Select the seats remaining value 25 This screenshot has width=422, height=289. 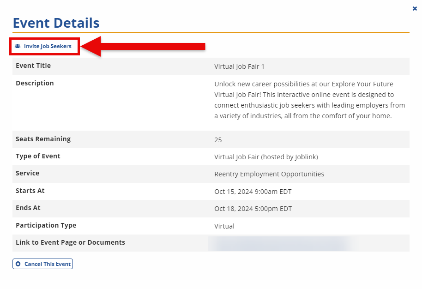(x=218, y=139)
